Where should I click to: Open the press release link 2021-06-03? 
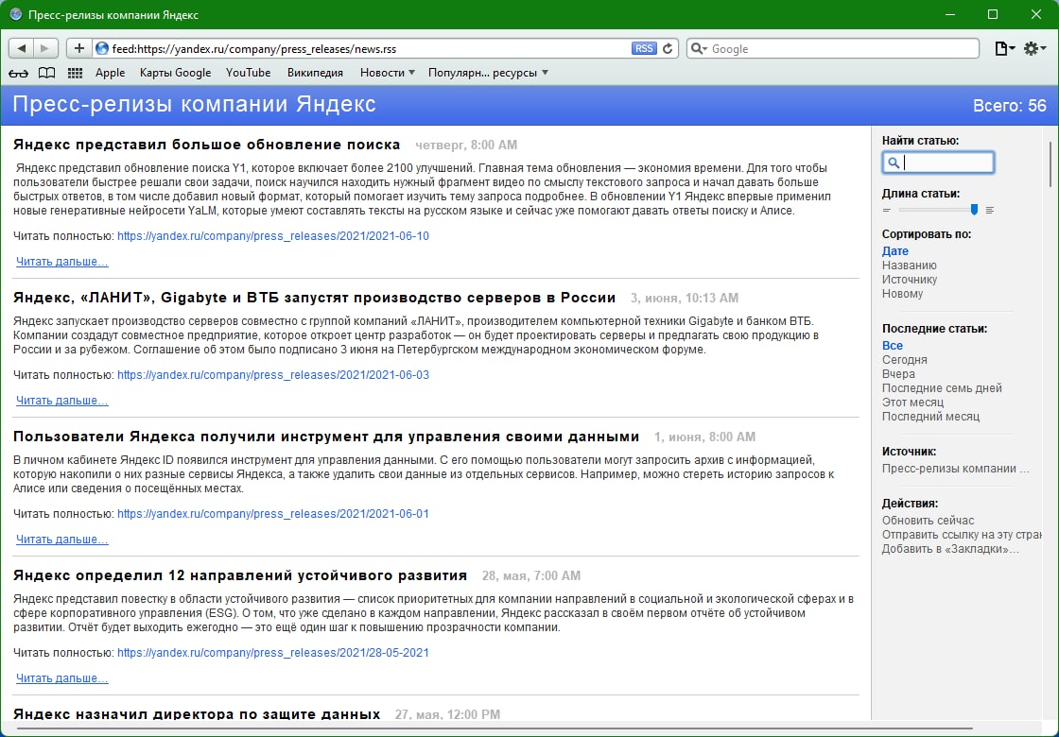tap(273, 375)
